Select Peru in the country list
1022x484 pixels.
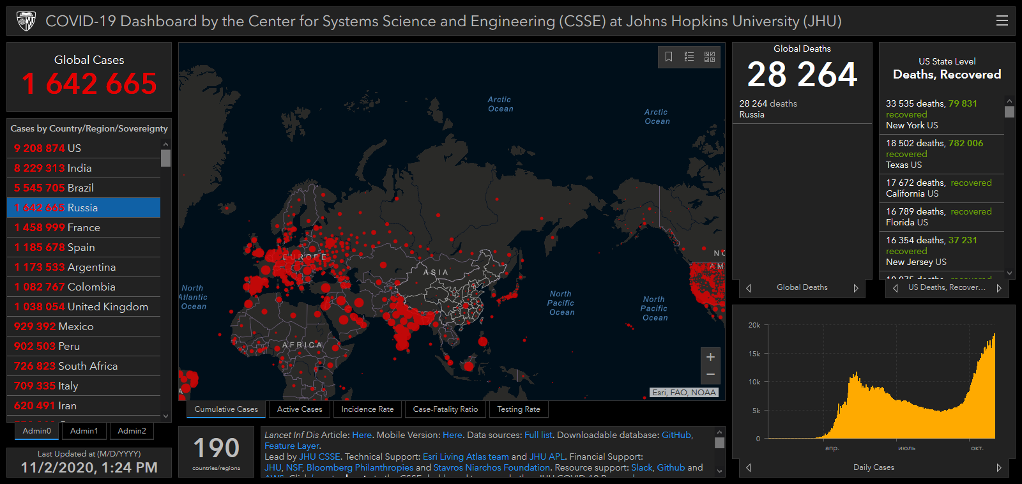(x=84, y=346)
